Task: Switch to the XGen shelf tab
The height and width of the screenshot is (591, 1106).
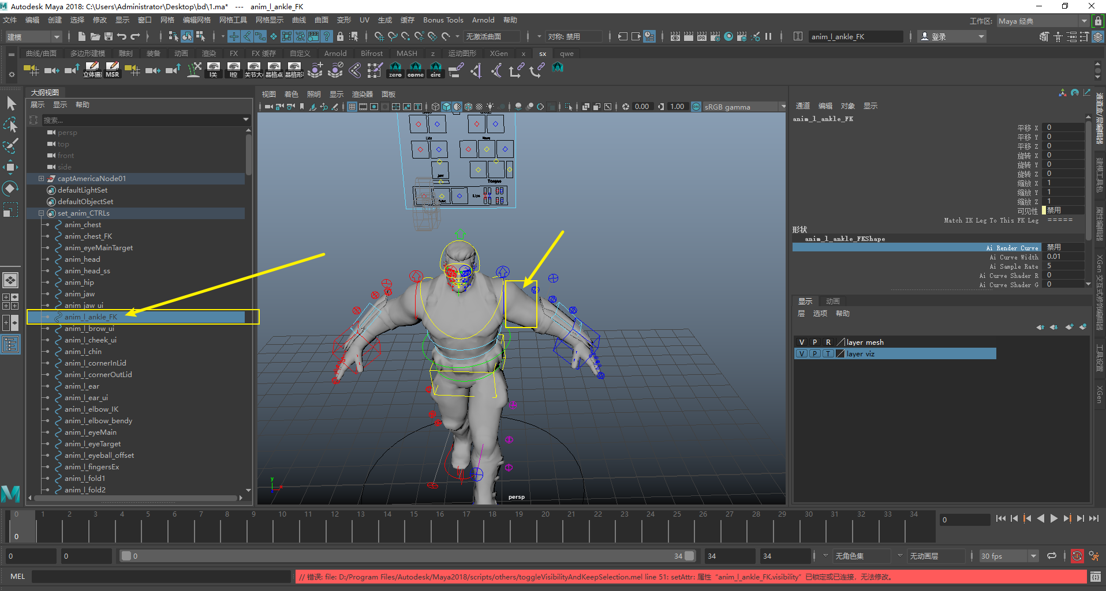Action: pos(499,54)
